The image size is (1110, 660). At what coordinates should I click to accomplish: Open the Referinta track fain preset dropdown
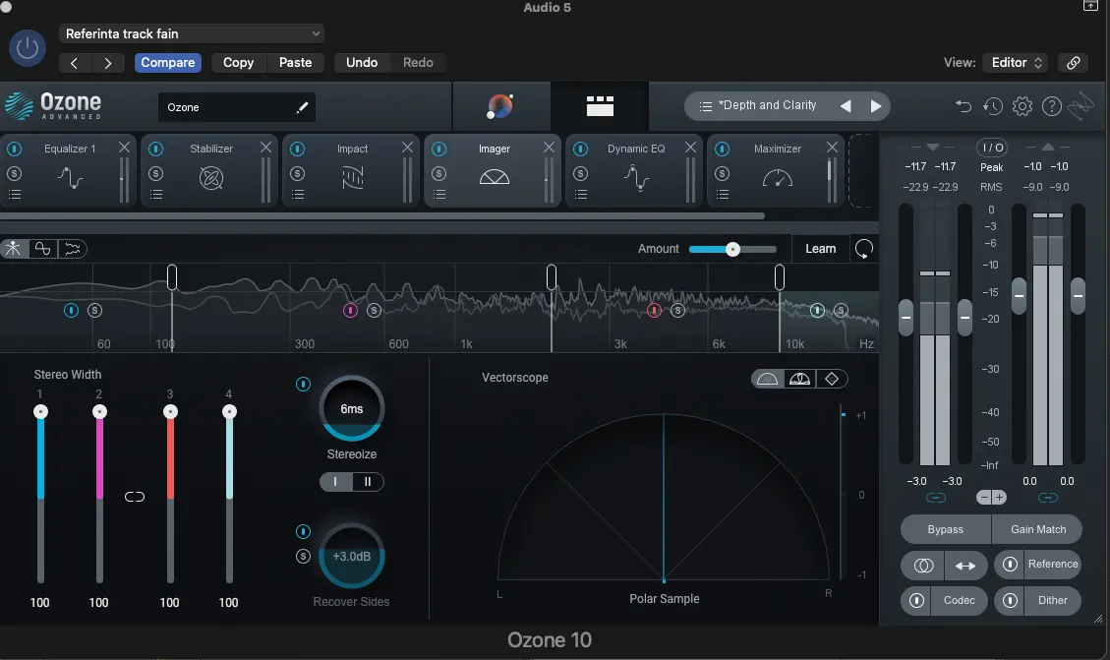(192, 33)
